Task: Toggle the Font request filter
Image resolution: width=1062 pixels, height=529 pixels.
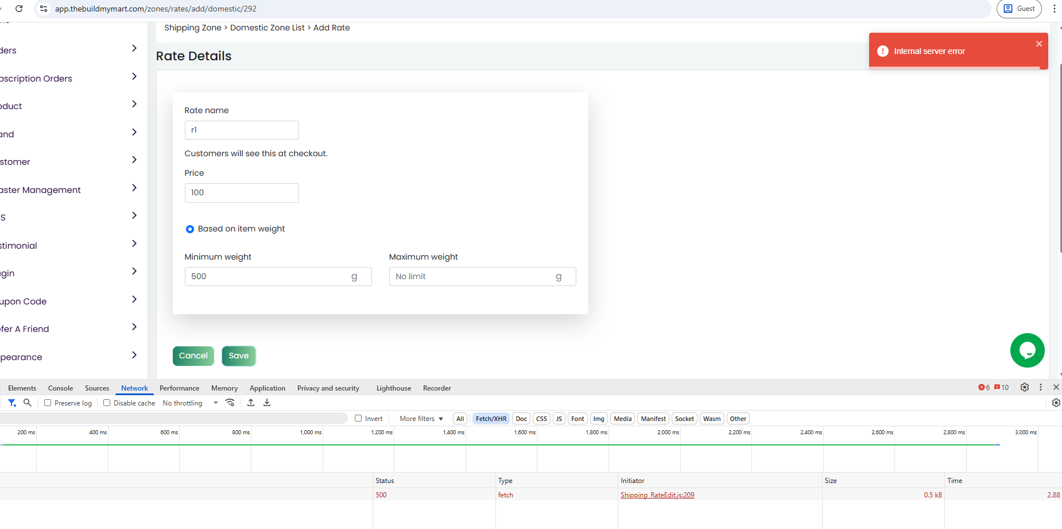Action: pyautogui.click(x=577, y=419)
